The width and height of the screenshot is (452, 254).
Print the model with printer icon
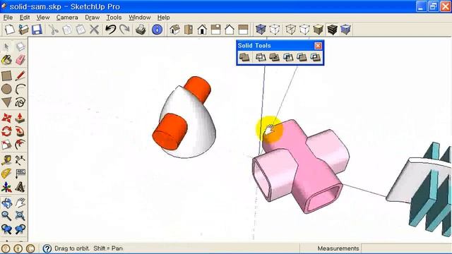141,30
